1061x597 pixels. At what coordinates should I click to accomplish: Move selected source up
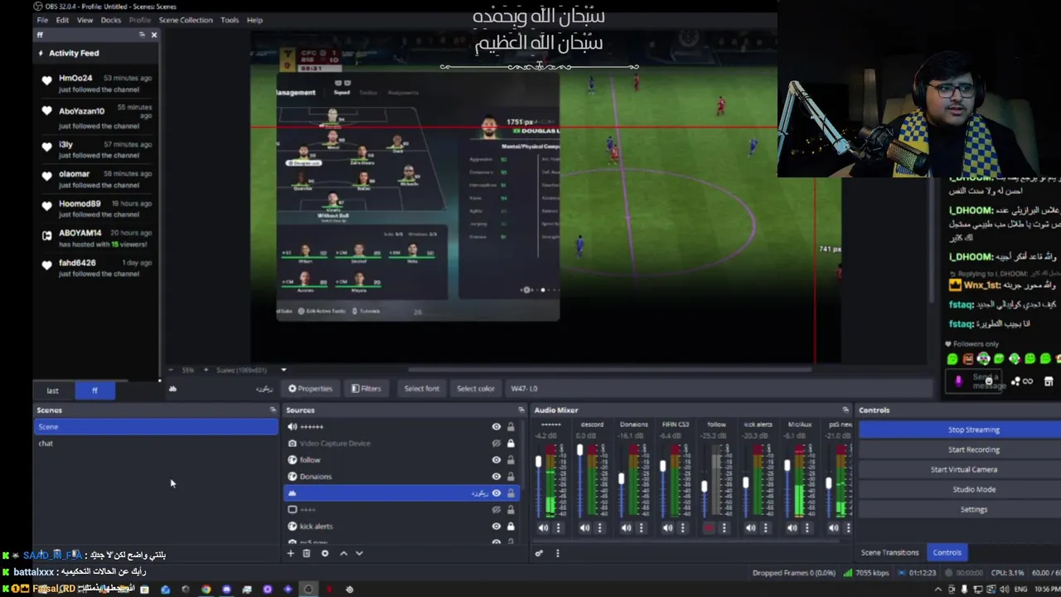pyautogui.click(x=343, y=553)
